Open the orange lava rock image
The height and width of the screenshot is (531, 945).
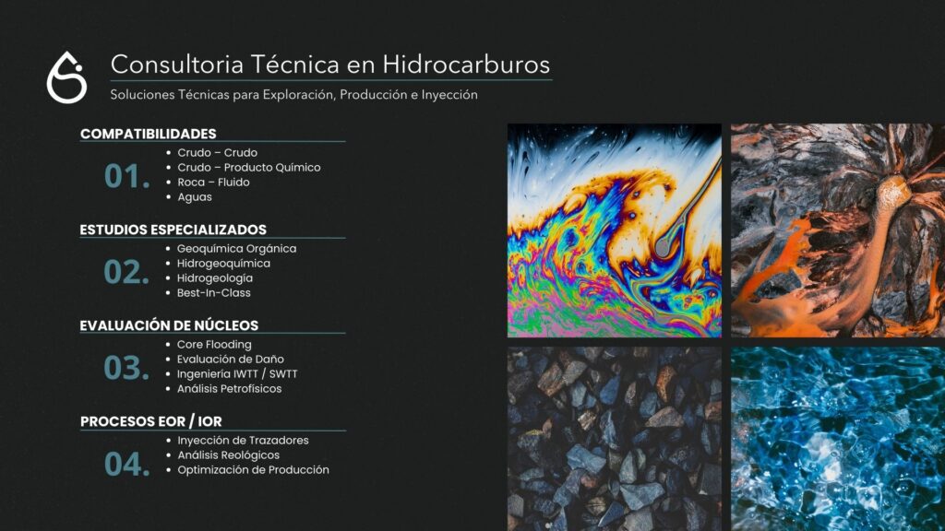pyautogui.click(x=837, y=230)
